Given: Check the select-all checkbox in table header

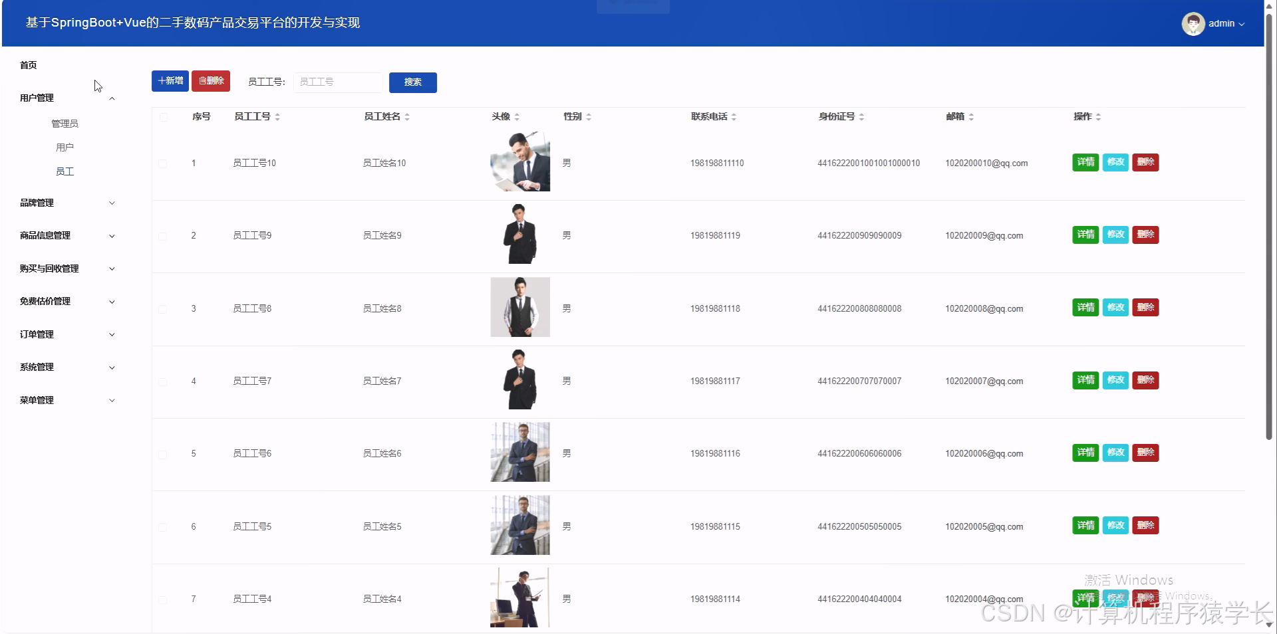Looking at the screenshot, I should click(x=162, y=116).
